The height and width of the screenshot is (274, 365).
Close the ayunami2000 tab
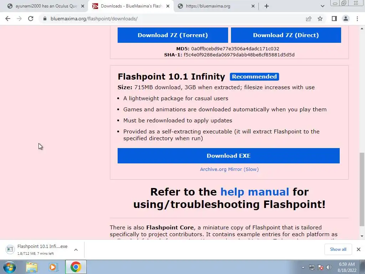click(x=83, y=6)
